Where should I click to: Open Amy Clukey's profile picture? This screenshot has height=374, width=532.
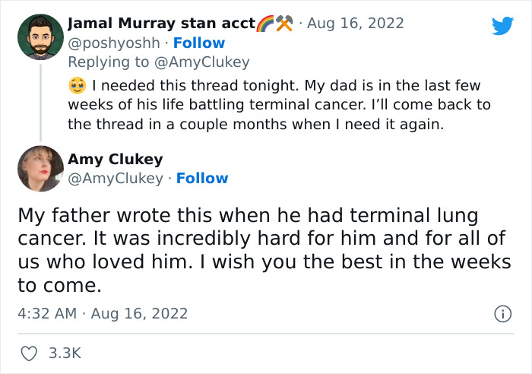pyautogui.click(x=40, y=169)
